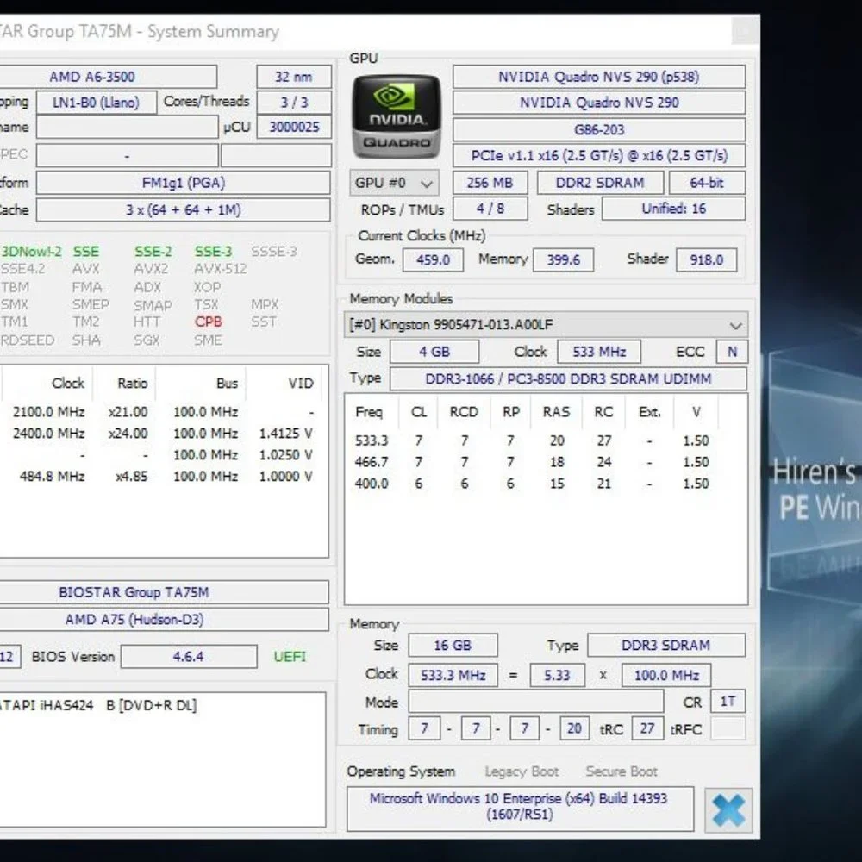862x862 pixels.
Task: Click the BIOS Version field 4.6.4
Action: coord(189,656)
